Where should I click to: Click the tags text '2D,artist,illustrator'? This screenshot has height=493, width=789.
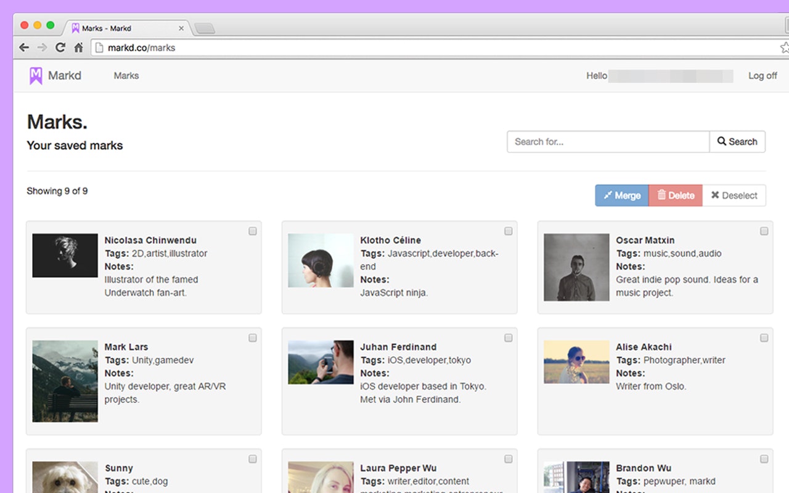tap(170, 253)
